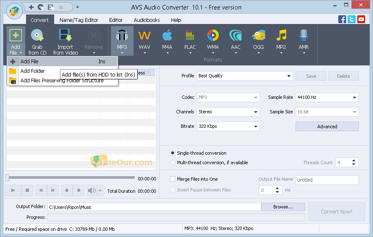Click the quick-access plus add icon

point(31,7)
